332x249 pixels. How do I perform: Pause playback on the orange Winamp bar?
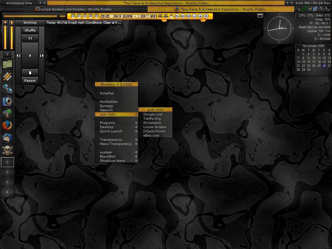click(85, 16)
